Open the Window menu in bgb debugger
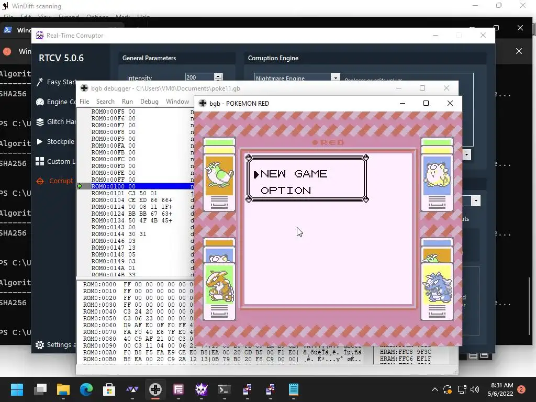The image size is (536, 402). coord(177,102)
